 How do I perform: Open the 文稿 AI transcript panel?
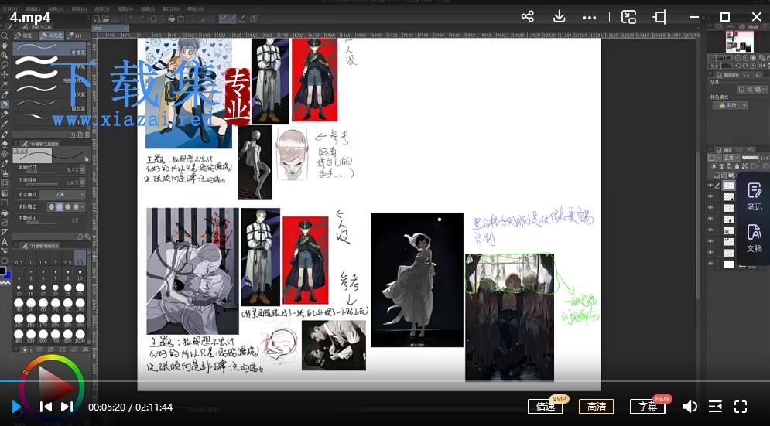[754, 238]
